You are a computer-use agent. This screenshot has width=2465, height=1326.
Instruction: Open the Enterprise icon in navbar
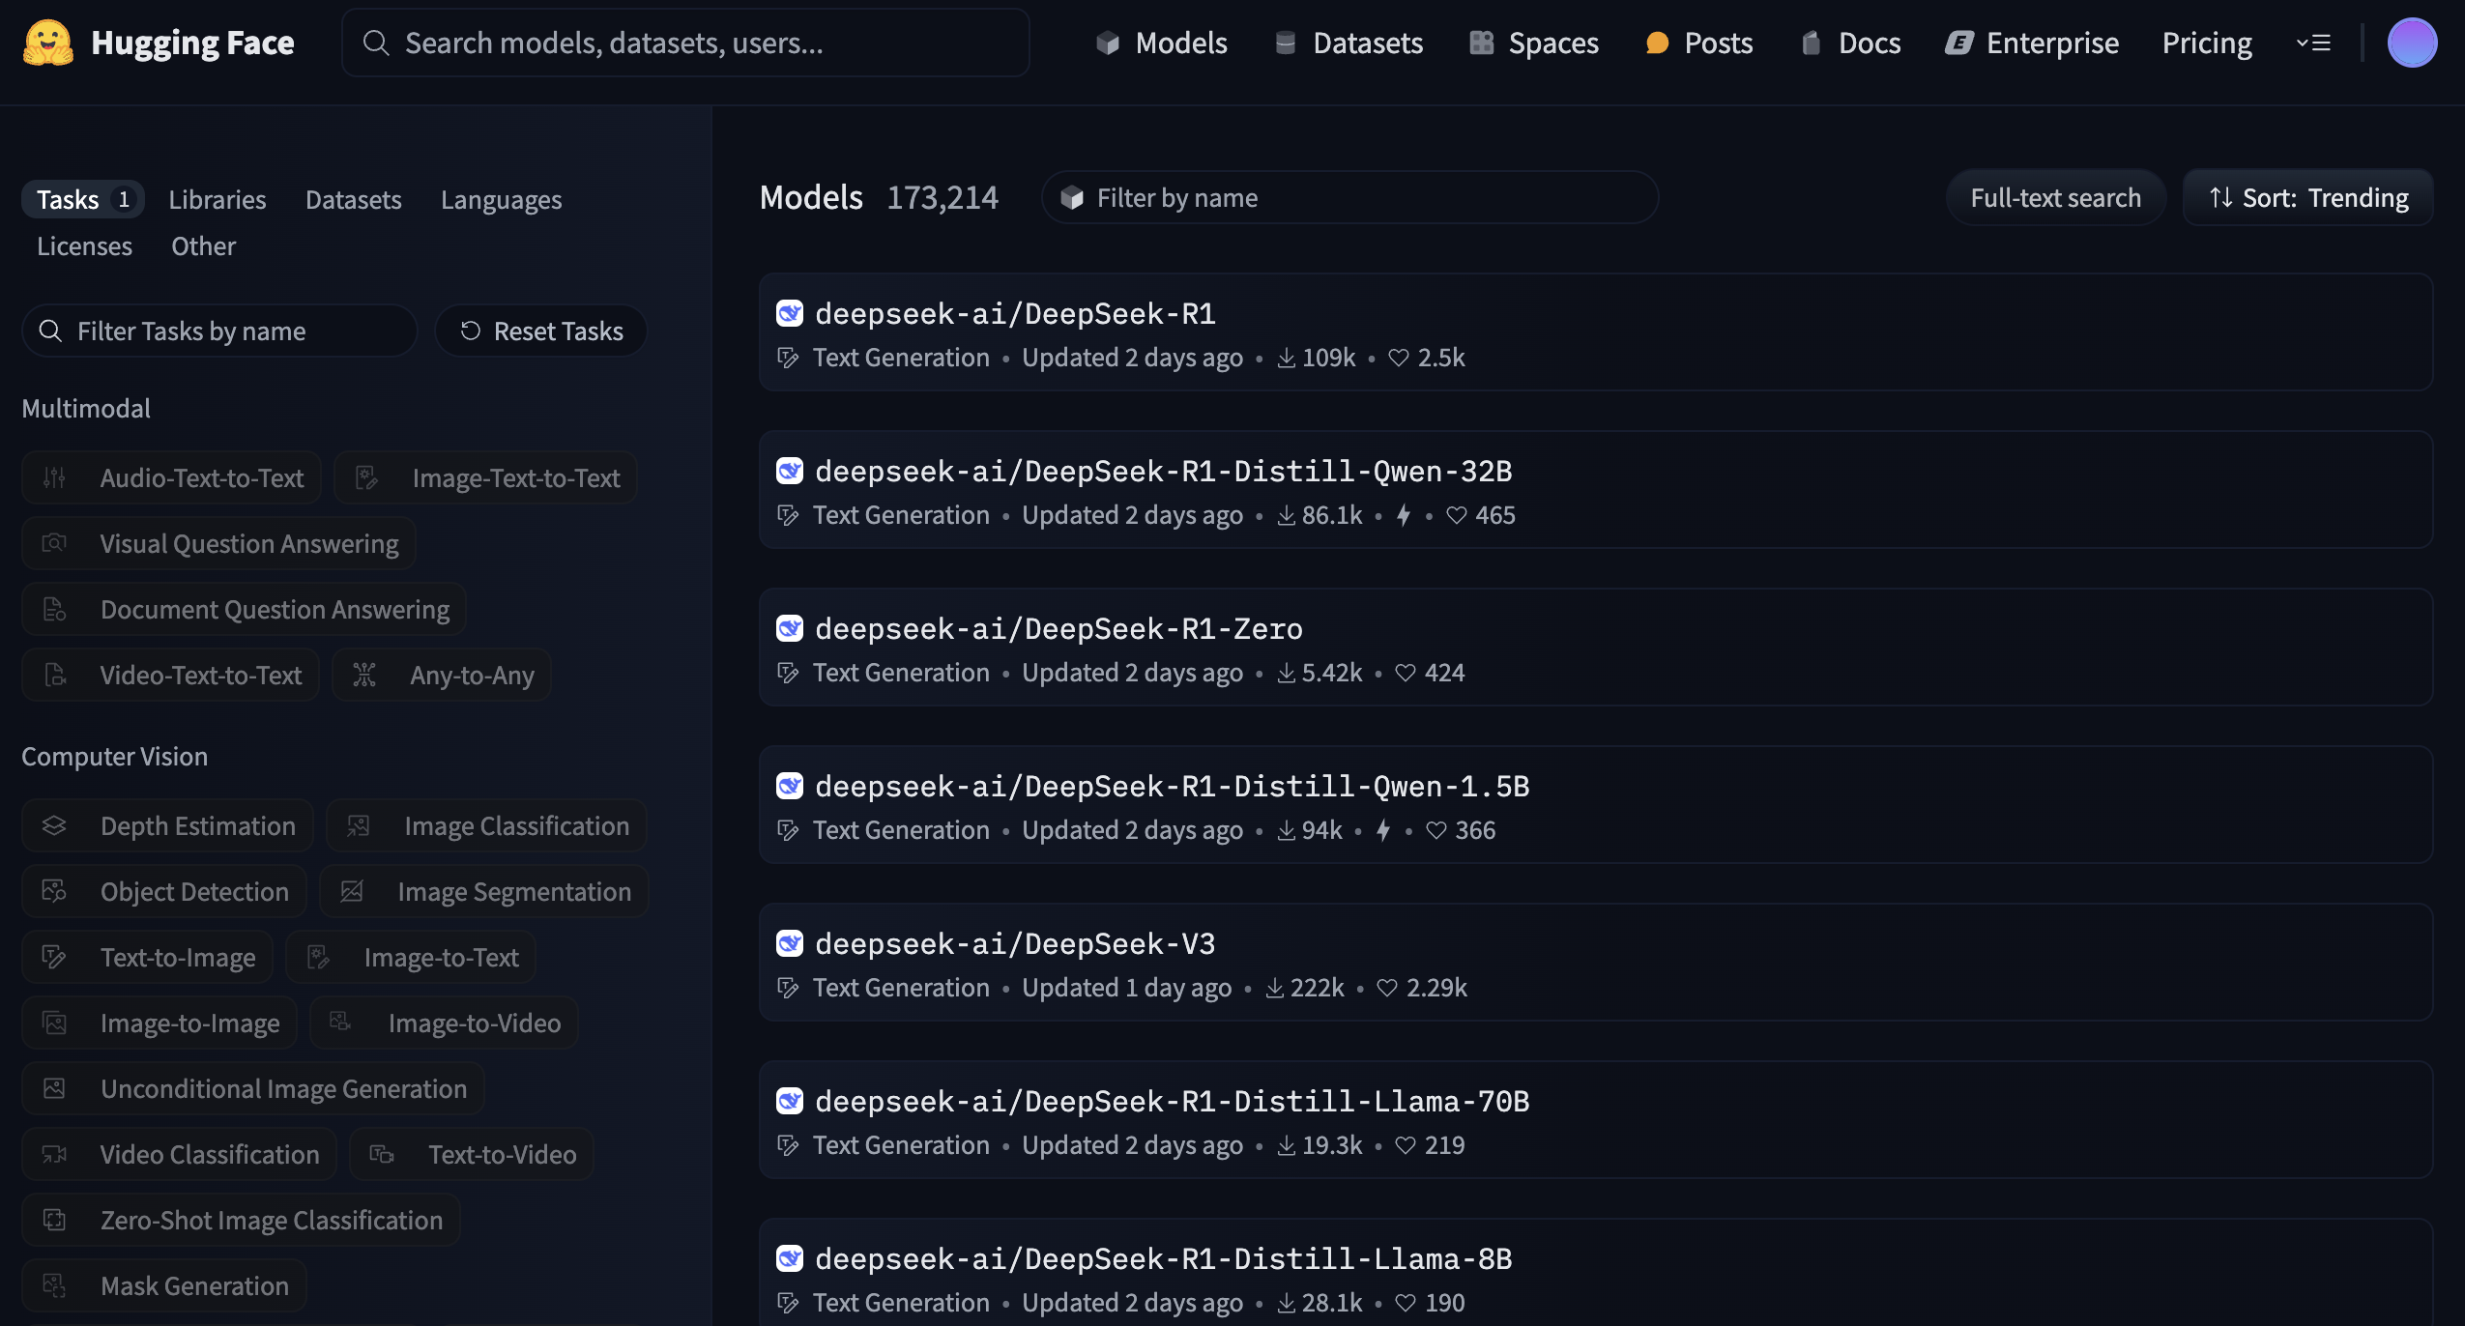1958,43
